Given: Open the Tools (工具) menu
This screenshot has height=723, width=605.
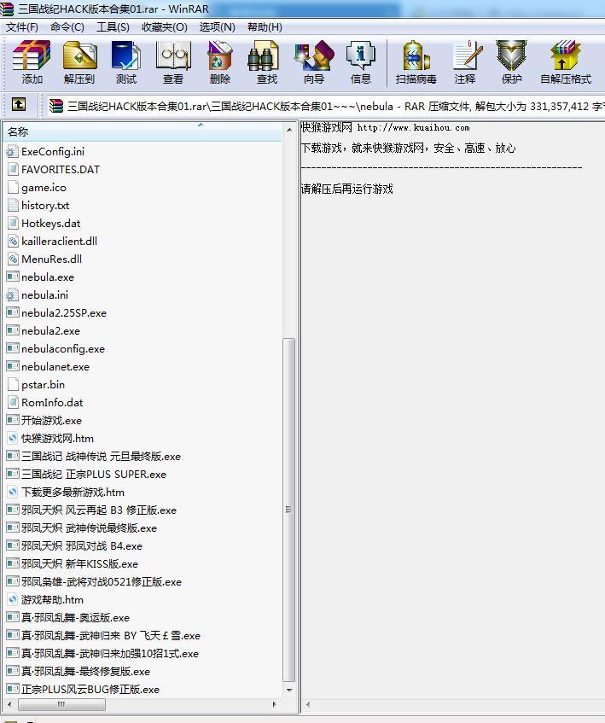Looking at the screenshot, I should [x=113, y=26].
